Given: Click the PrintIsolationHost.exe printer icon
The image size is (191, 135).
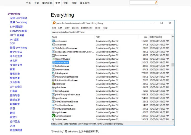Looking at the screenshot, I should [x=53, y=80].
